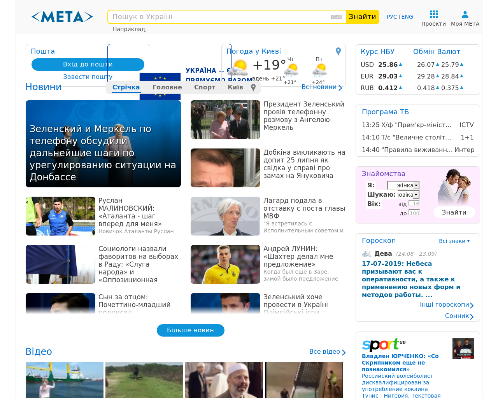Open the "Всі знаки" horoscope dropdown
498x398 pixels.
pos(454,241)
